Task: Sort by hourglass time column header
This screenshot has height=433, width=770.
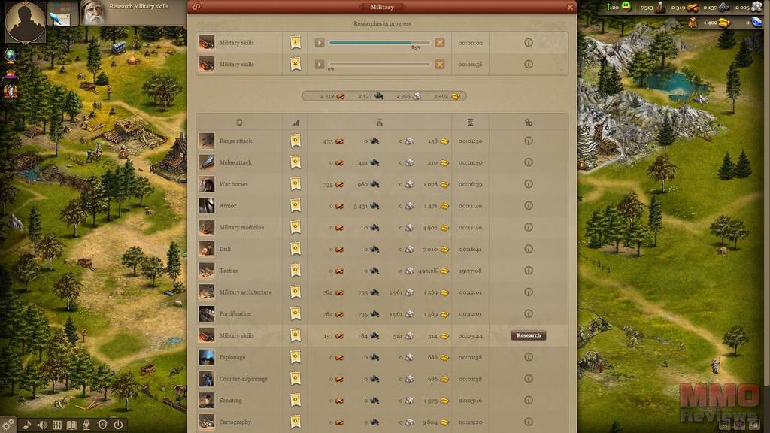Action: click(470, 123)
